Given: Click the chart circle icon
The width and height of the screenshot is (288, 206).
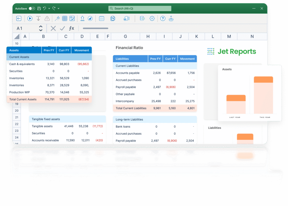Looking at the screenshot, I should 90,19.
